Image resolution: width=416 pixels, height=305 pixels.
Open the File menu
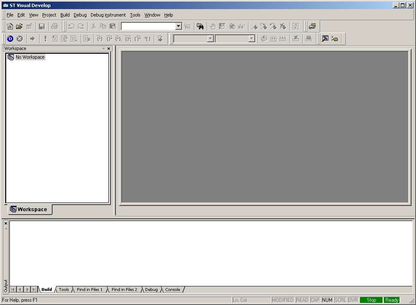coord(10,15)
